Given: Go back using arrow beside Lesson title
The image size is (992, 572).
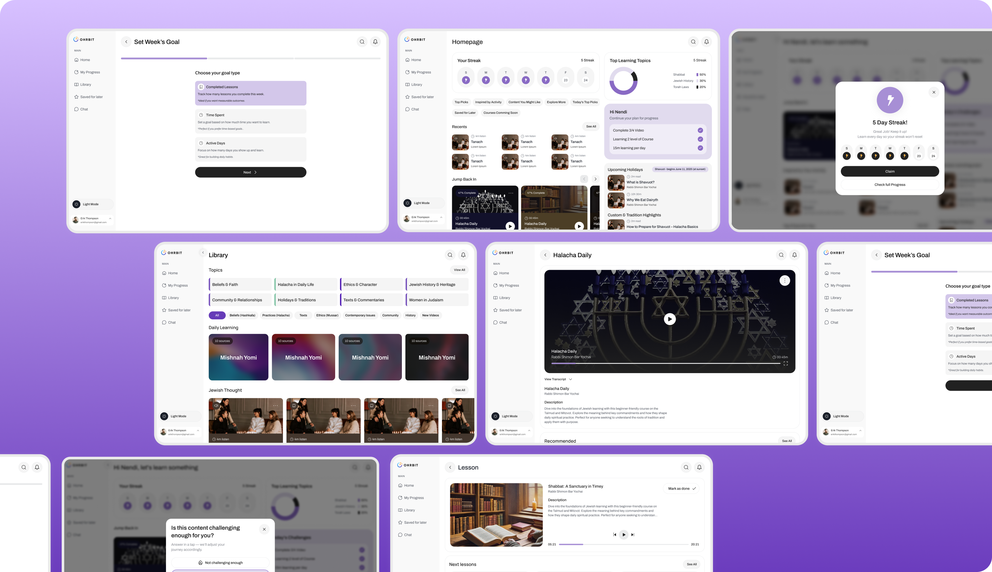Looking at the screenshot, I should click(x=450, y=467).
